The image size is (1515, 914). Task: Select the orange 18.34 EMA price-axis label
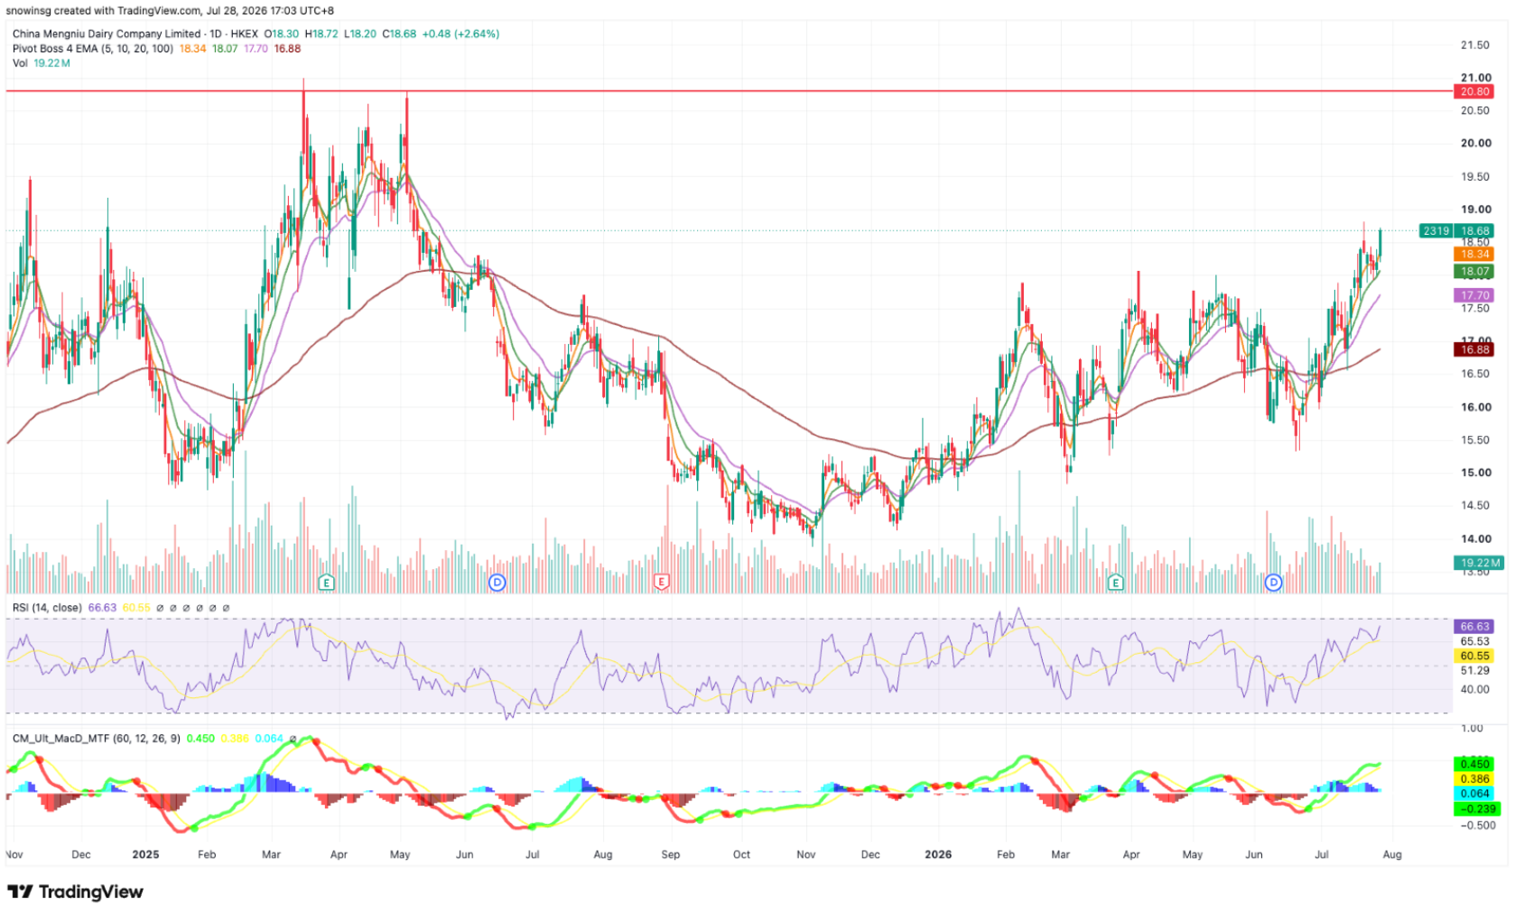(x=1474, y=255)
